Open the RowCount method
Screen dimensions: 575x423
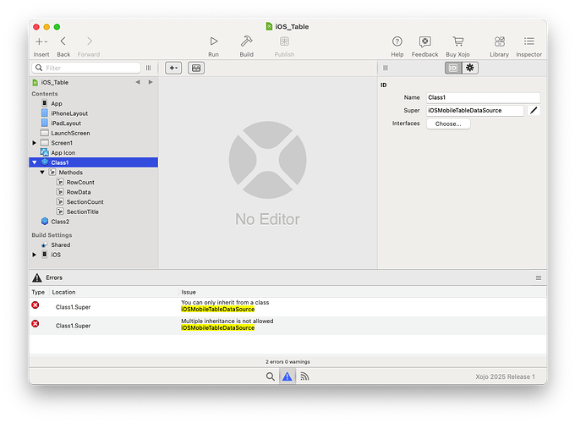coord(80,183)
